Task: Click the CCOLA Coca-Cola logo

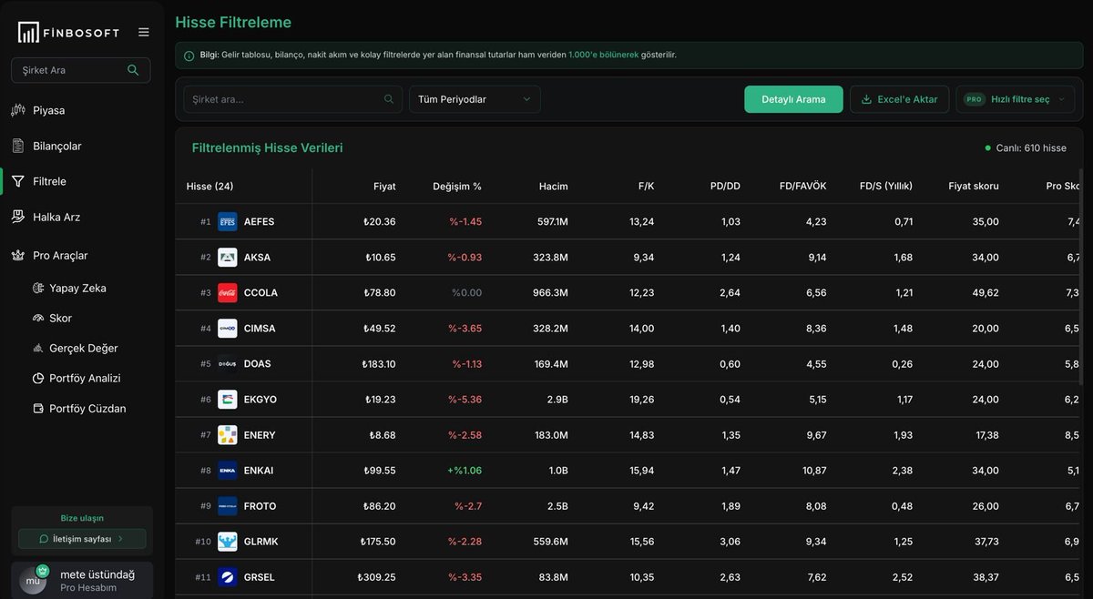Action: 228,293
